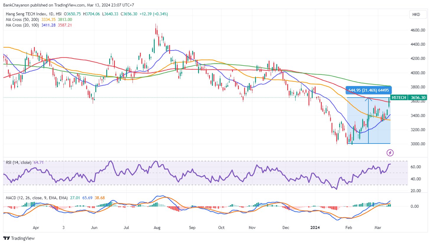The height and width of the screenshot is (244, 431).
Task: Click the close value C3656.30 in legend
Action: tap(129, 14)
